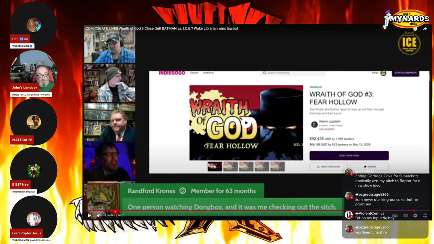This screenshot has height=244, width=434.
Task: Select the fourth campaign gallery thumbnail
Action: 262,166
